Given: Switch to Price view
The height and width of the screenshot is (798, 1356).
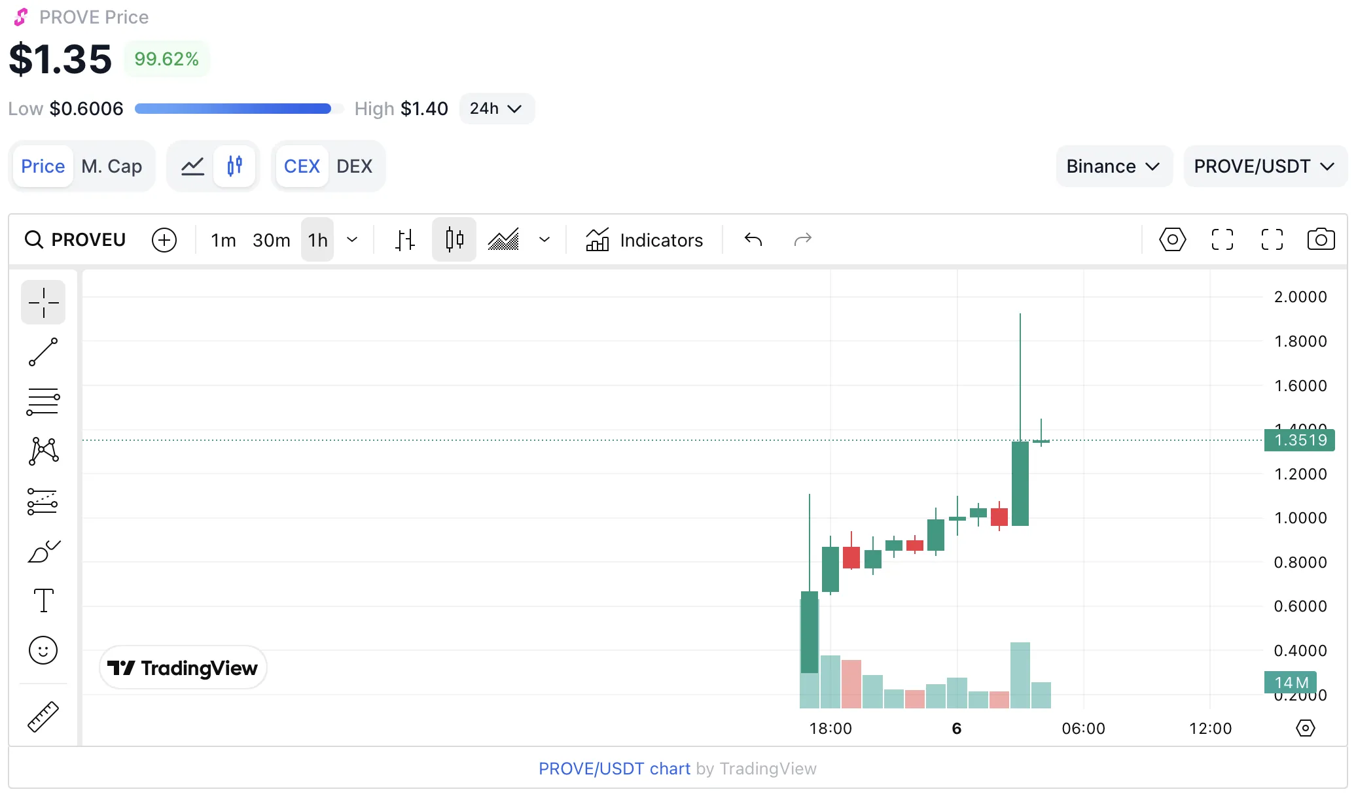Looking at the screenshot, I should click(43, 166).
